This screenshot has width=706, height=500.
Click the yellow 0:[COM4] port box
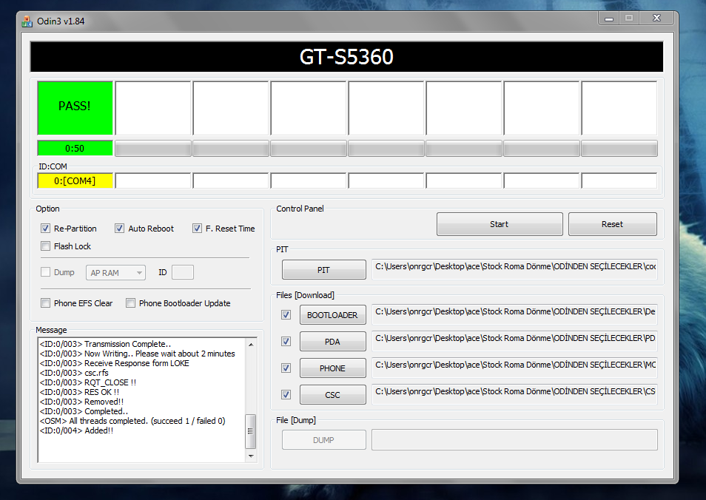pos(75,180)
